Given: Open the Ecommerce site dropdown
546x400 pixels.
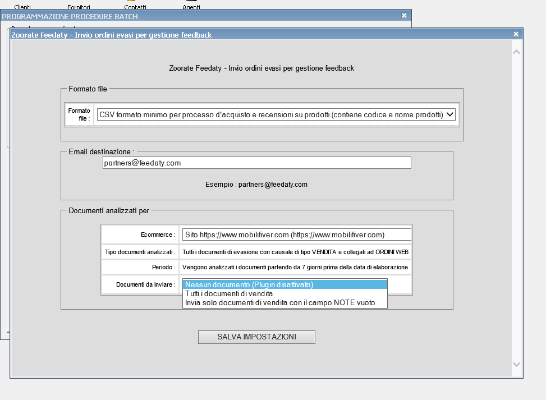Looking at the screenshot, I should 297,235.
